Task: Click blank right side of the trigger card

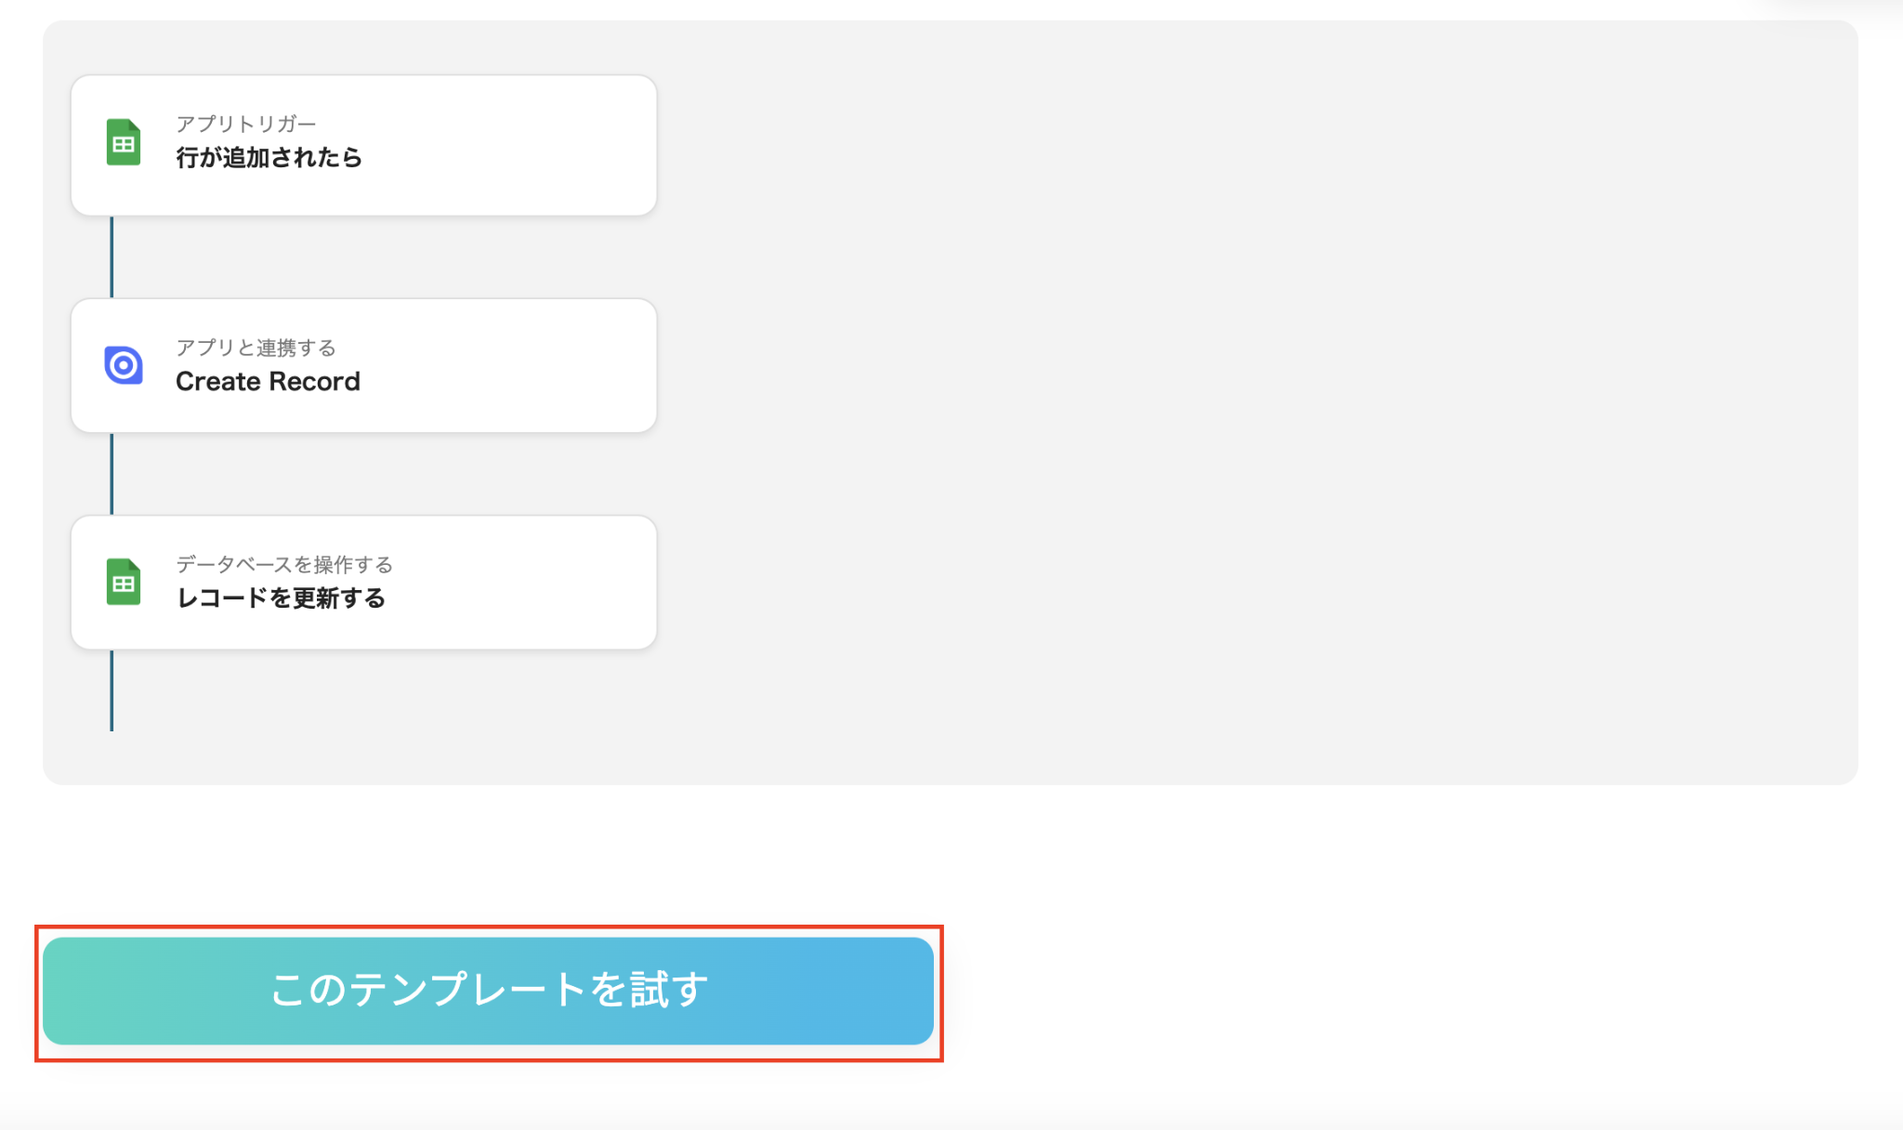Action: tap(539, 145)
